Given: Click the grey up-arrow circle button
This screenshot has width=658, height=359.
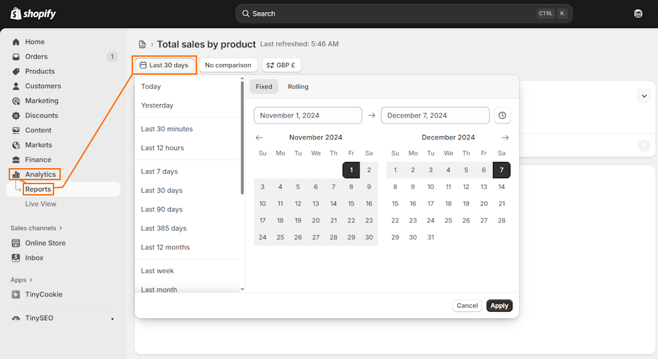Looking at the screenshot, I should [644, 145].
